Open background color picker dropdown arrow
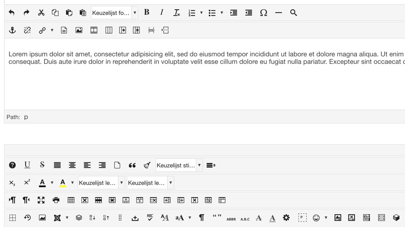This screenshot has width=405, height=231. [72, 183]
